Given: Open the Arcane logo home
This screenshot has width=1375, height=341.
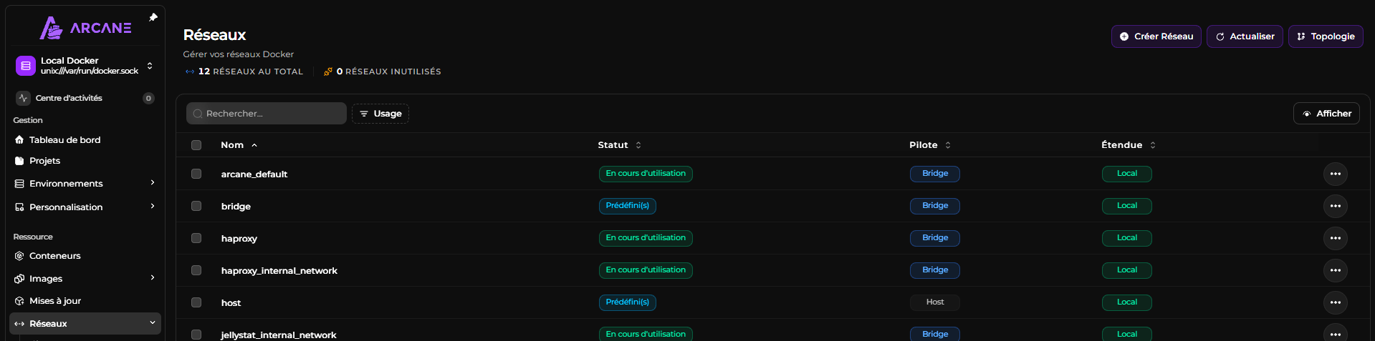Looking at the screenshot, I should coord(85,28).
